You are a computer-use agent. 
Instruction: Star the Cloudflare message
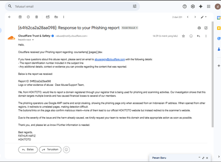pyautogui.click(x=183, y=36)
